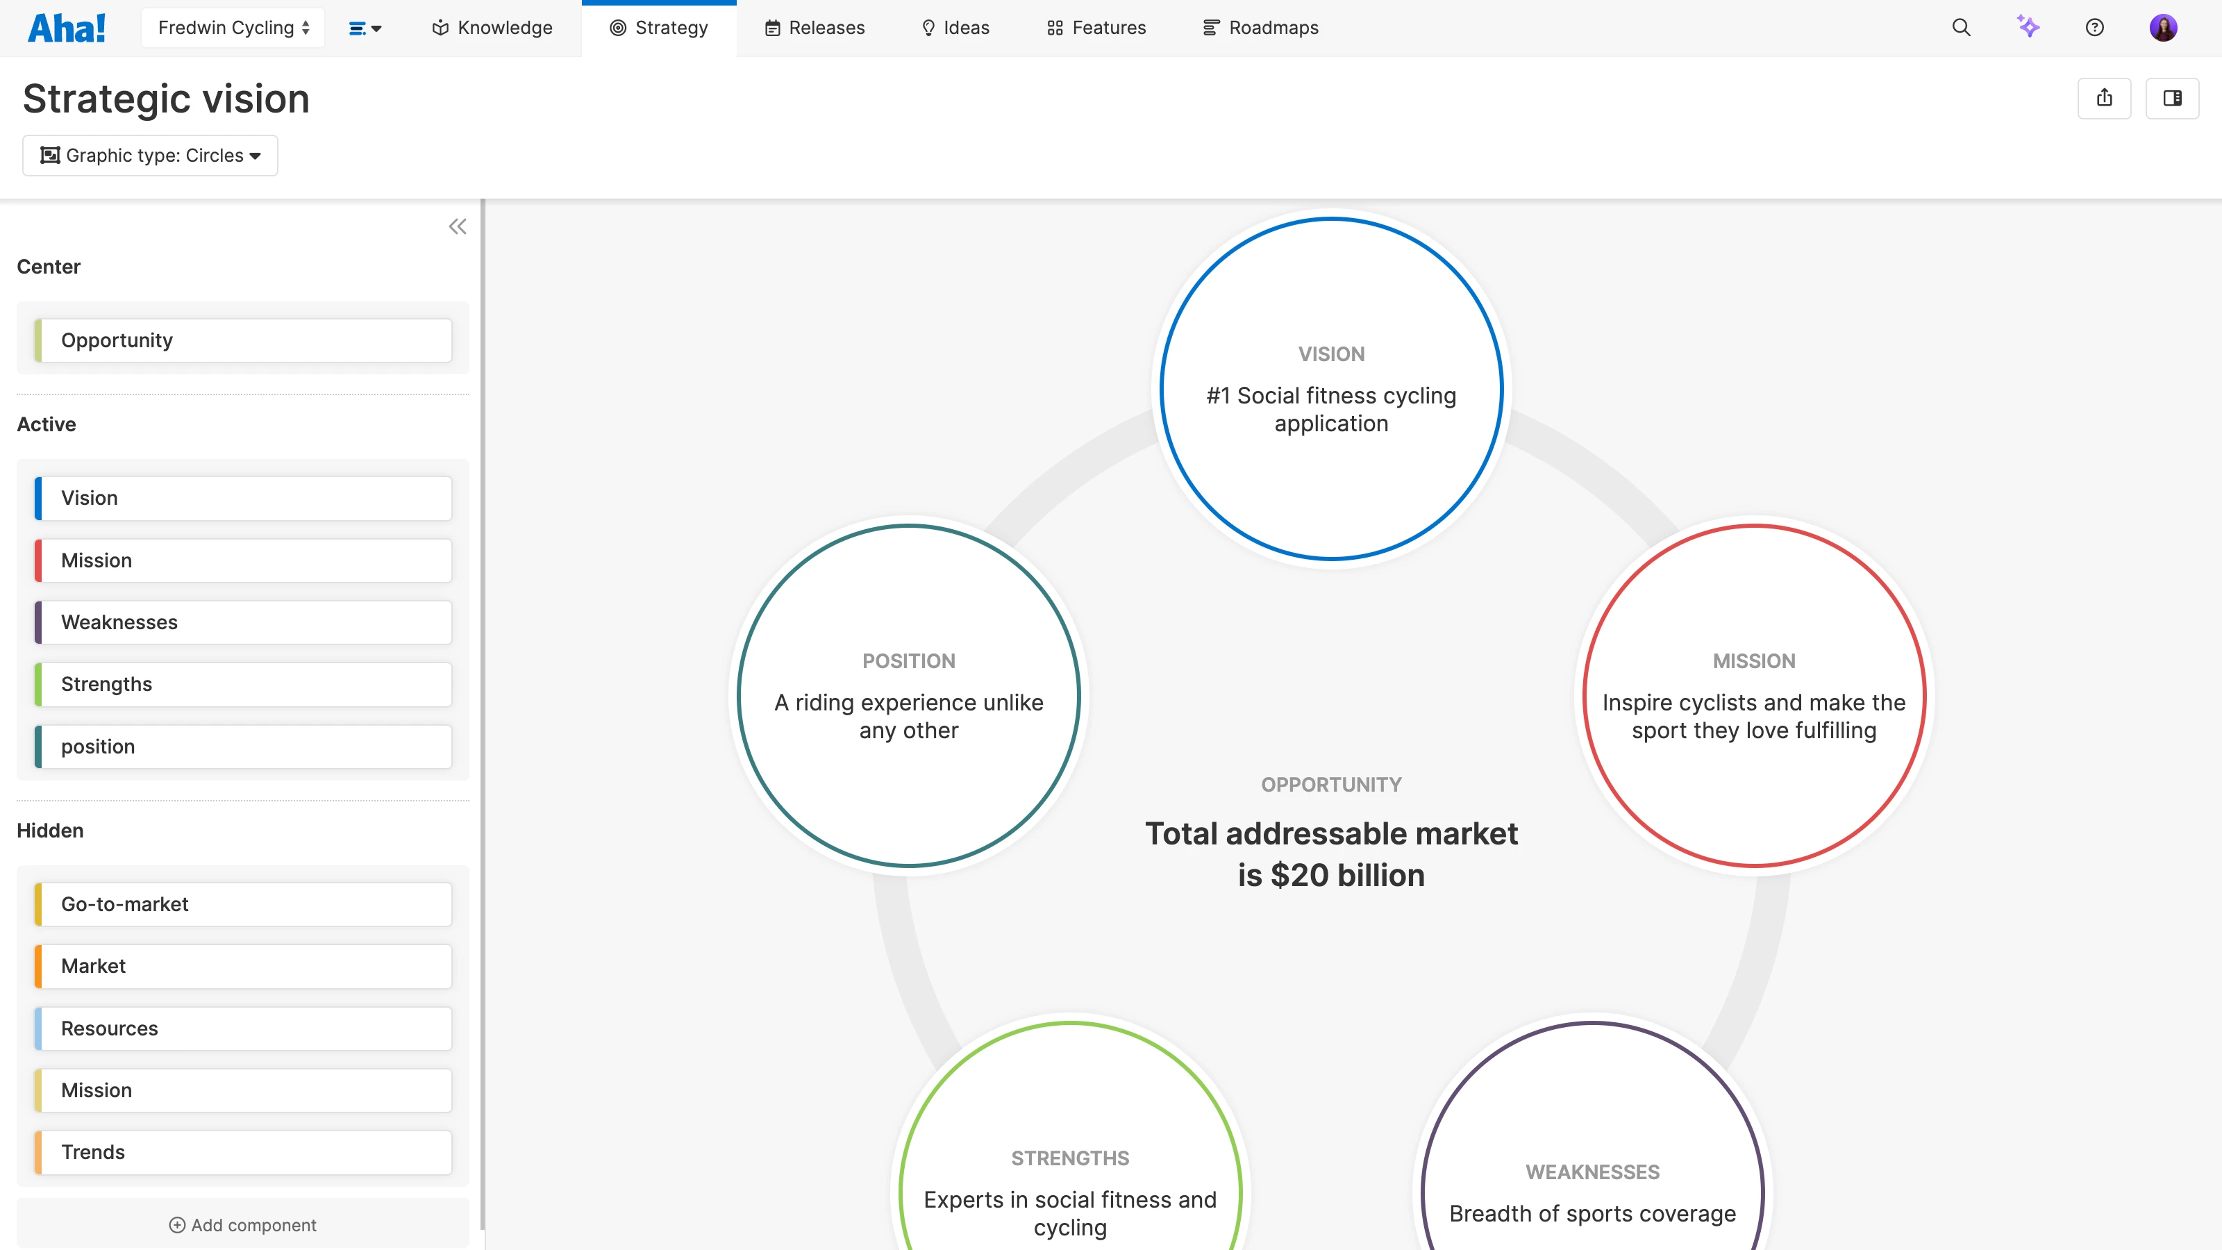Open the Ideas section
Viewport: 2222px width, 1250px height.
954,27
